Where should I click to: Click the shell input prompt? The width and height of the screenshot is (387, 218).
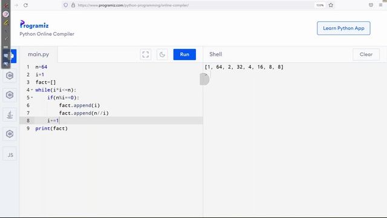coord(206,74)
